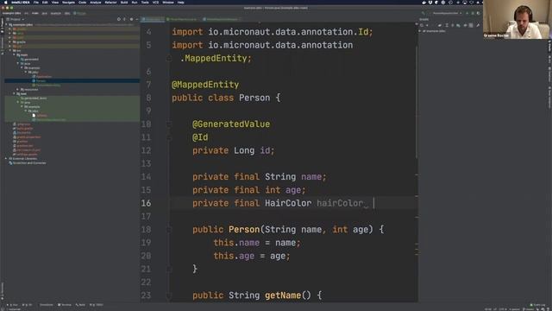This screenshot has height=311, width=552.
Task: Collapse the src folder in the tree
Action: [x=10, y=50]
